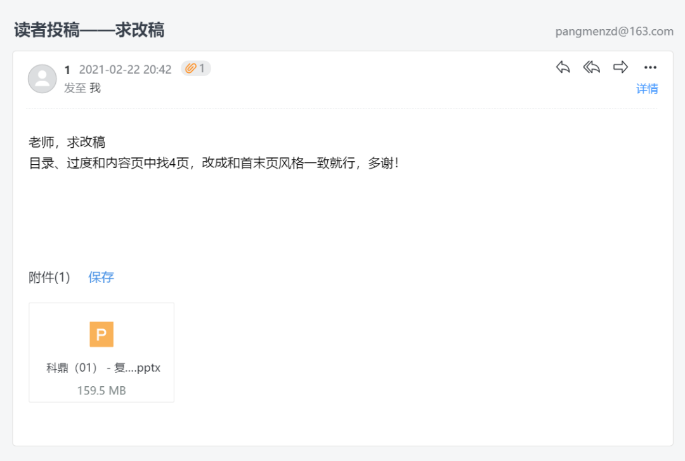
Task: Click the recipient "我" after 发至
Action: pos(95,88)
